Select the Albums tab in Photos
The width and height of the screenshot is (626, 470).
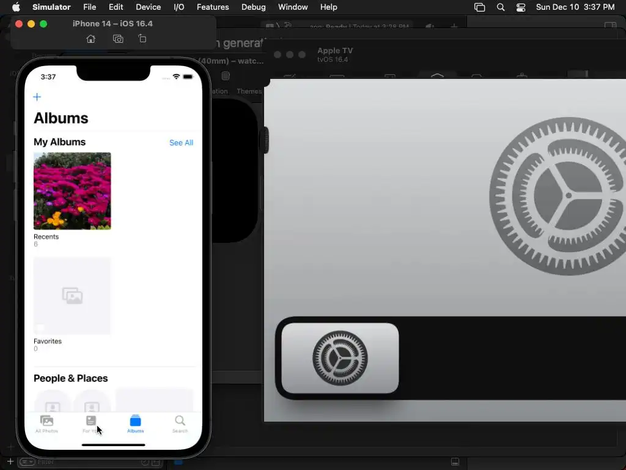tap(135, 424)
